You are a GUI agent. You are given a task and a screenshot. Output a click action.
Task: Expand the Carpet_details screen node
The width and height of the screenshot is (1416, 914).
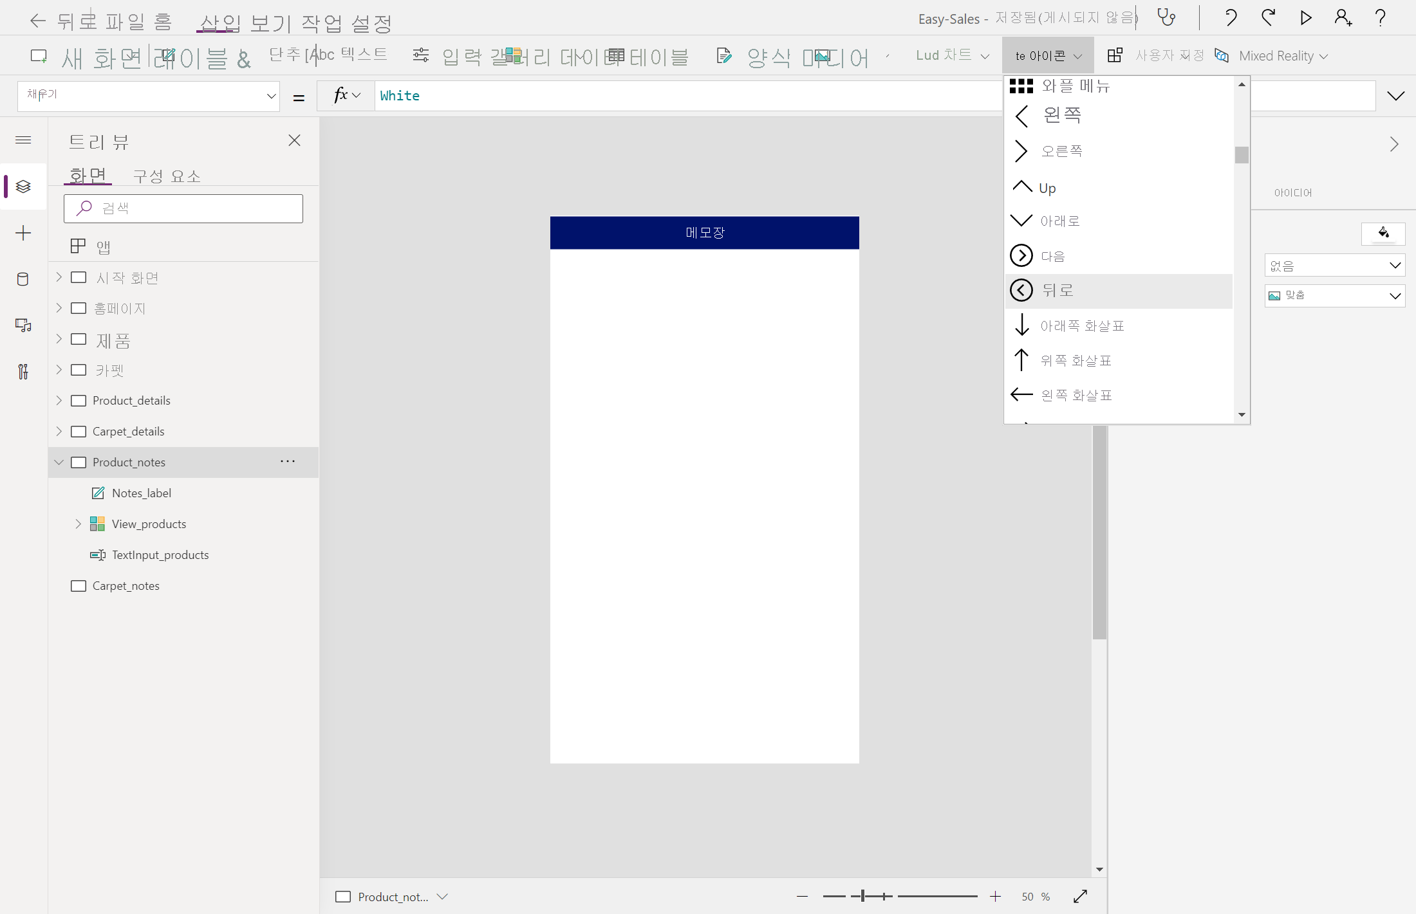click(59, 431)
